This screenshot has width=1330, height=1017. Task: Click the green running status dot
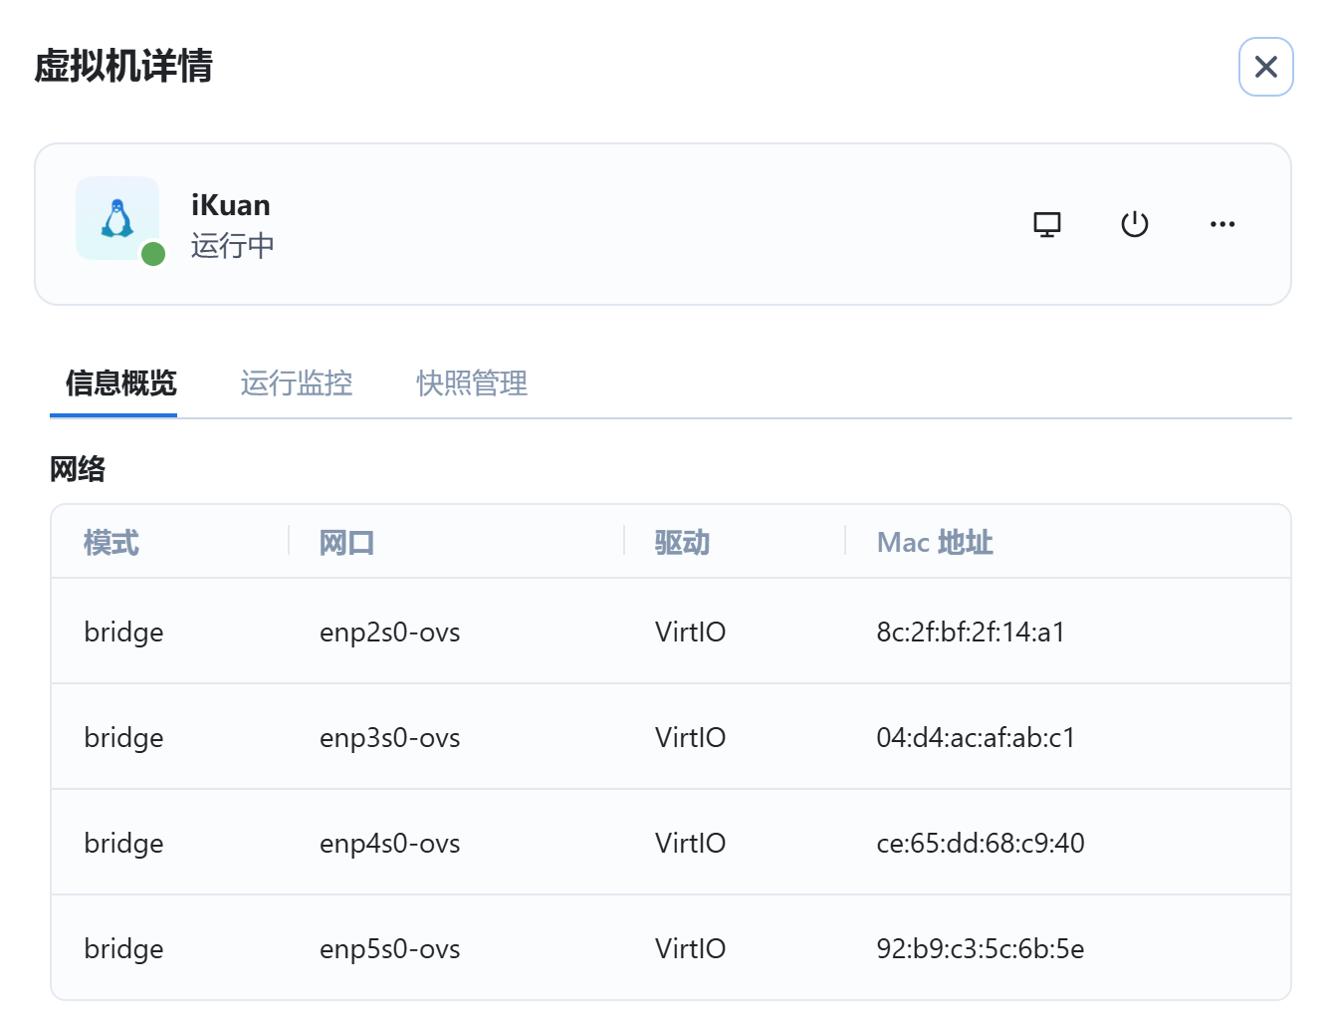[152, 254]
